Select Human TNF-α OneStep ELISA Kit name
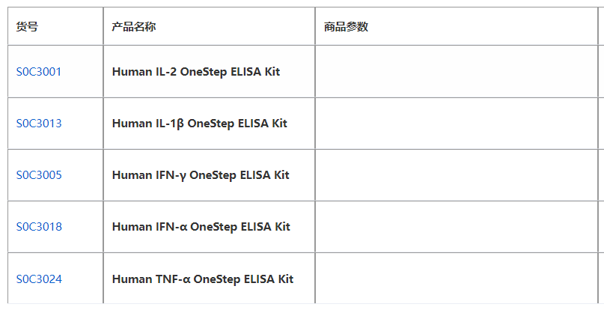Image resolution: width=604 pixels, height=310 pixels. 203,279
